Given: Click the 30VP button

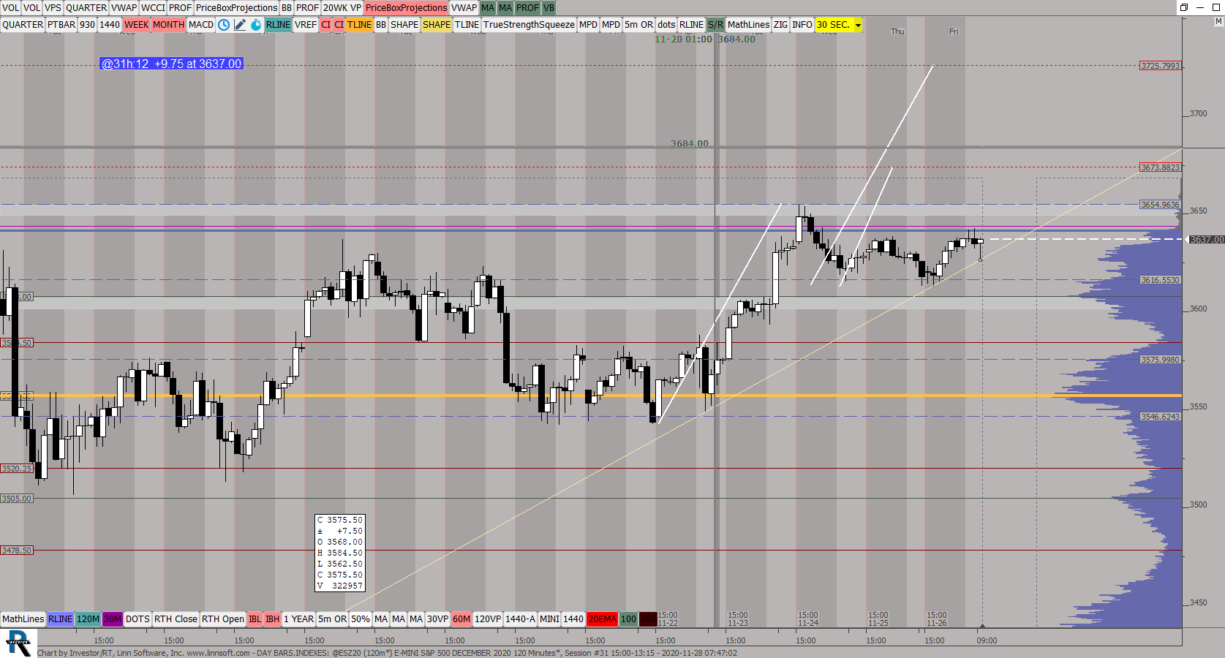Looking at the screenshot, I should click(x=437, y=619).
